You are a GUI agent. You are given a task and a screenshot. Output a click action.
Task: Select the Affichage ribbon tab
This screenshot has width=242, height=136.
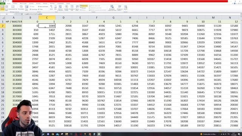click(52, 3)
